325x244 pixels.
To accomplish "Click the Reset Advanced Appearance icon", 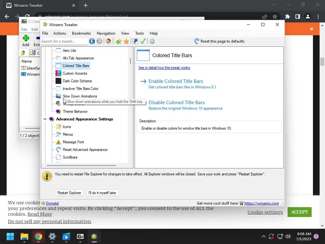I will [58, 150].
